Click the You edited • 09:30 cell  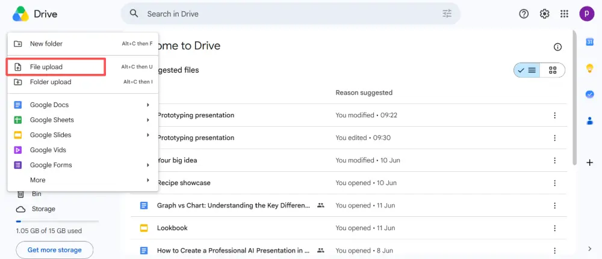pyautogui.click(x=363, y=138)
